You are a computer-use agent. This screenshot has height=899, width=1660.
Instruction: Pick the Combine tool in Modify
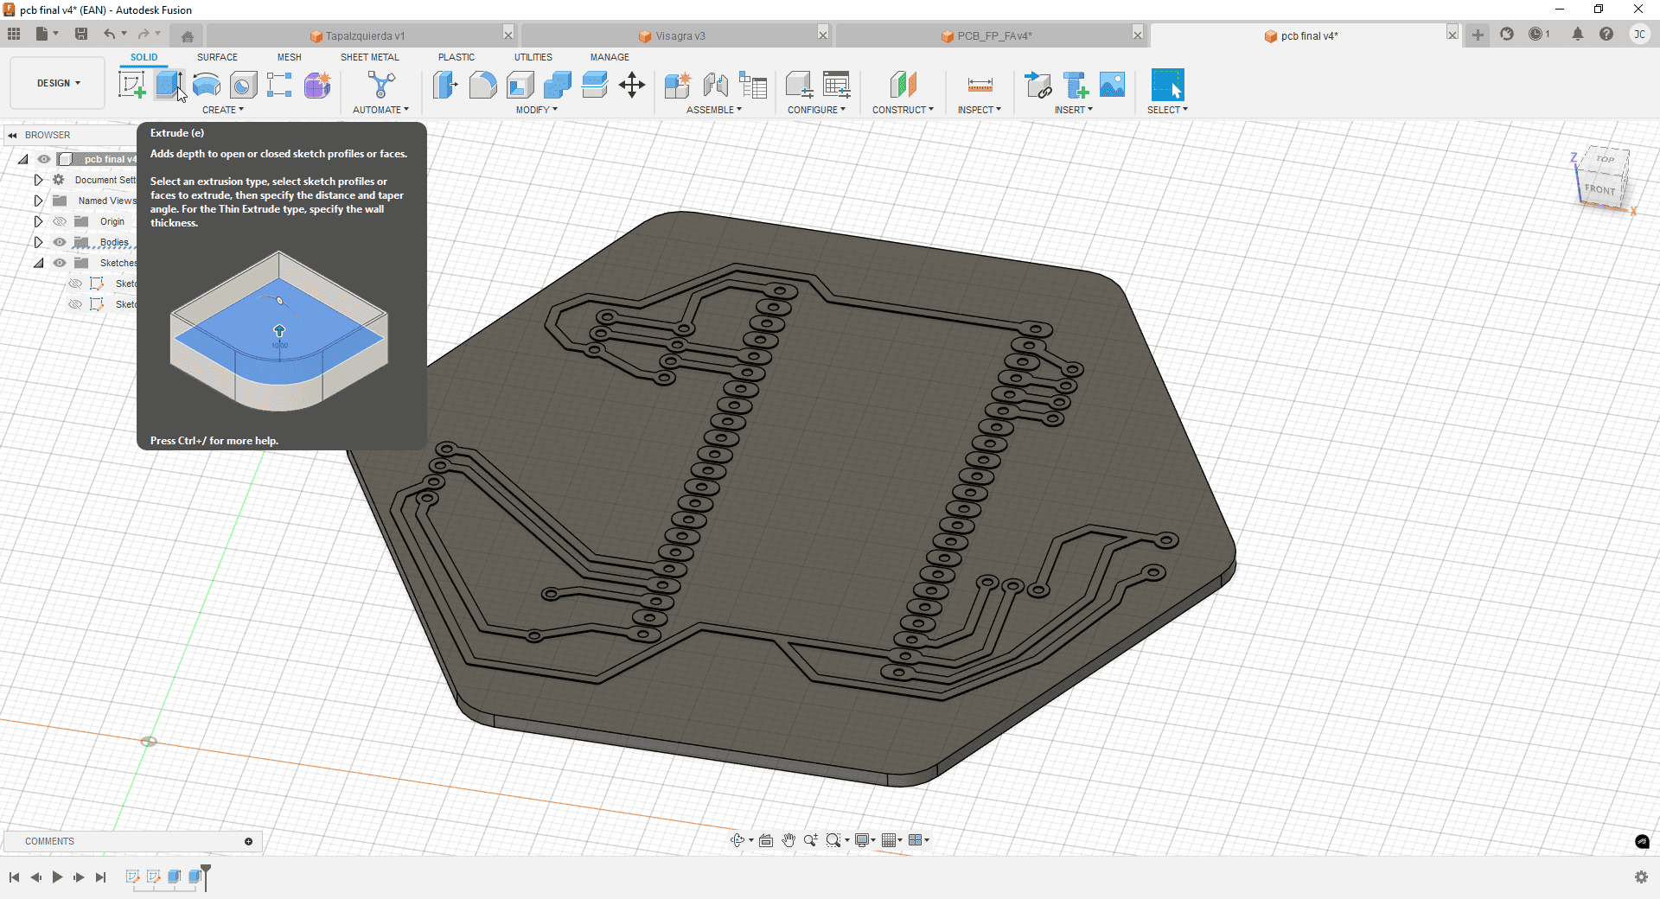point(557,85)
